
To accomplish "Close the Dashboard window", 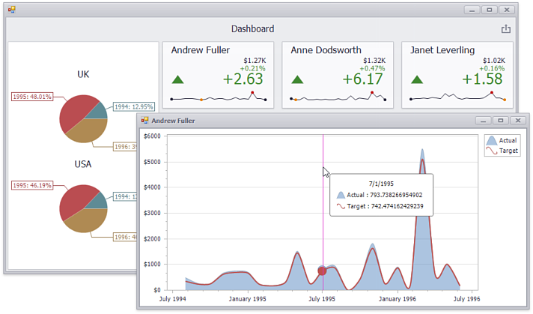I will coord(507,10).
